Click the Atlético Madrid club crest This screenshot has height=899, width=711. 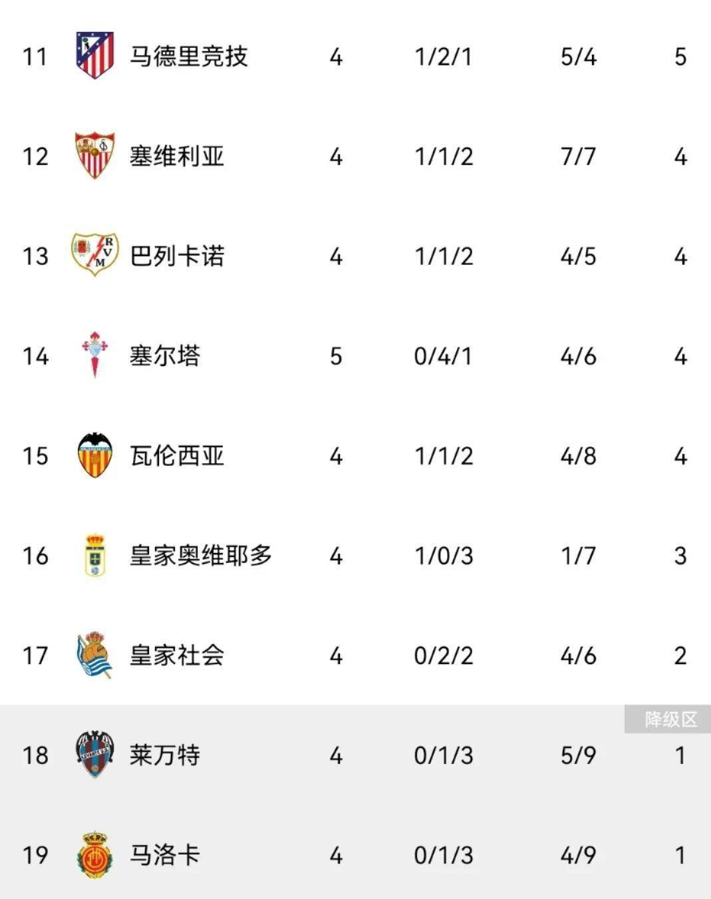point(94,55)
